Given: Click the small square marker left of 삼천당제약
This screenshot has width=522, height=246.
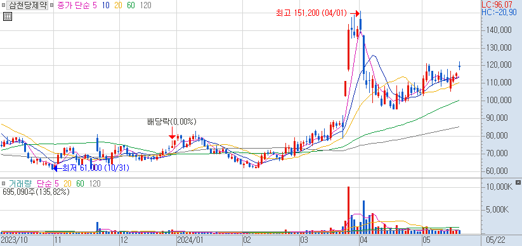Looking at the screenshot, I should click(x=3, y=6).
